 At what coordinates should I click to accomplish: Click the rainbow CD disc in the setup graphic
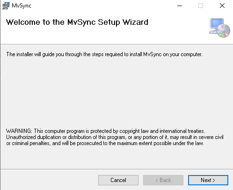pos(224,31)
